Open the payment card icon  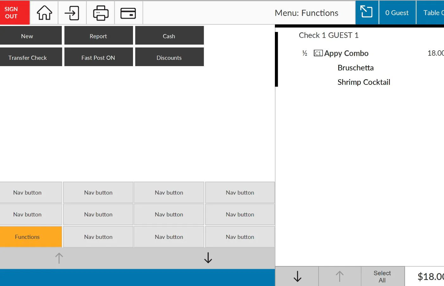tap(128, 13)
